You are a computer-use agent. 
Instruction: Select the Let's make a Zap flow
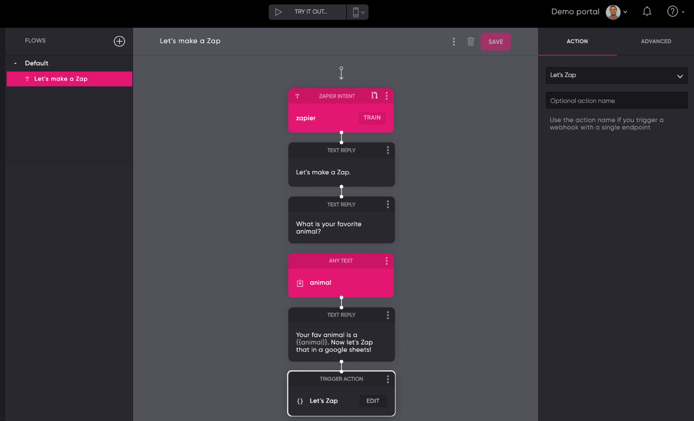(69, 79)
